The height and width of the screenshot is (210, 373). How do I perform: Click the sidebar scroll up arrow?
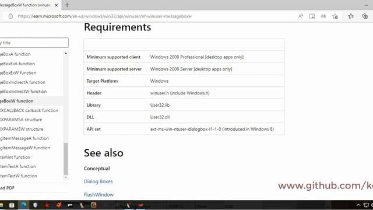(66, 53)
